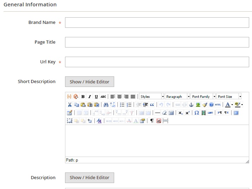Apply strikethrough formatting to text
The height and width of the screenshot is (189, 252).
click(103, 96)
